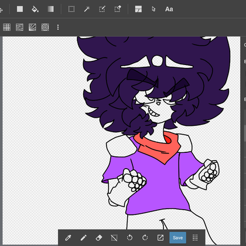Pick the Eyedropper in the bottom bar
The height and width of the screenshot is (246, 246).
point(68,238)
